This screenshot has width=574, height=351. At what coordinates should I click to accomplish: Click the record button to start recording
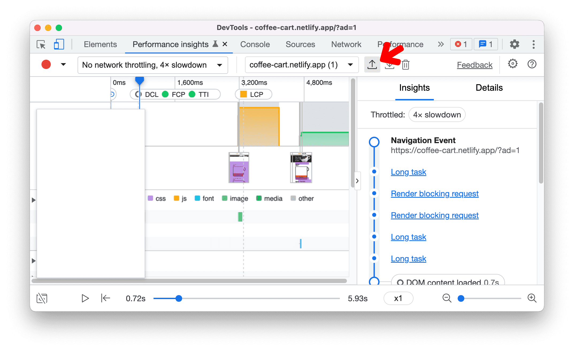(x=47, y=64)
